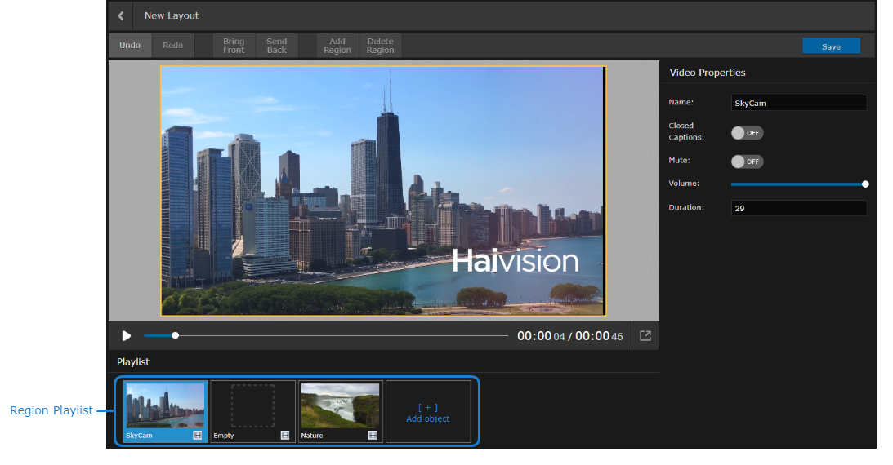The image size is (893, 465).
Task: Toggle Closed Captions switch on
Action: tap(747, 132)
